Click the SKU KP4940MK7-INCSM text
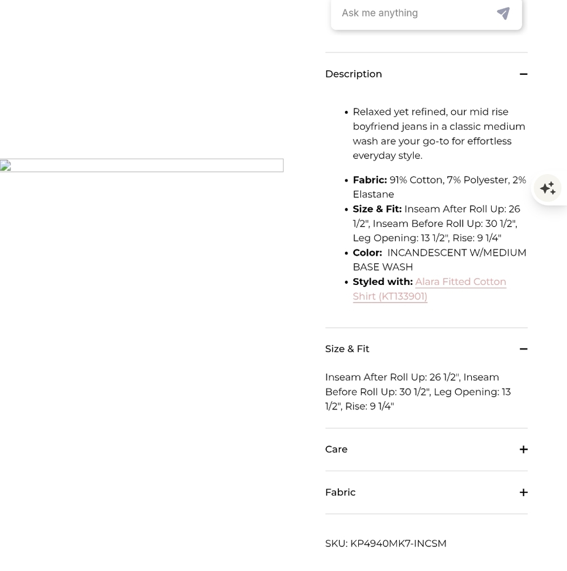The width and height of the screenshot is (567, 571). [x=386, y=544]
